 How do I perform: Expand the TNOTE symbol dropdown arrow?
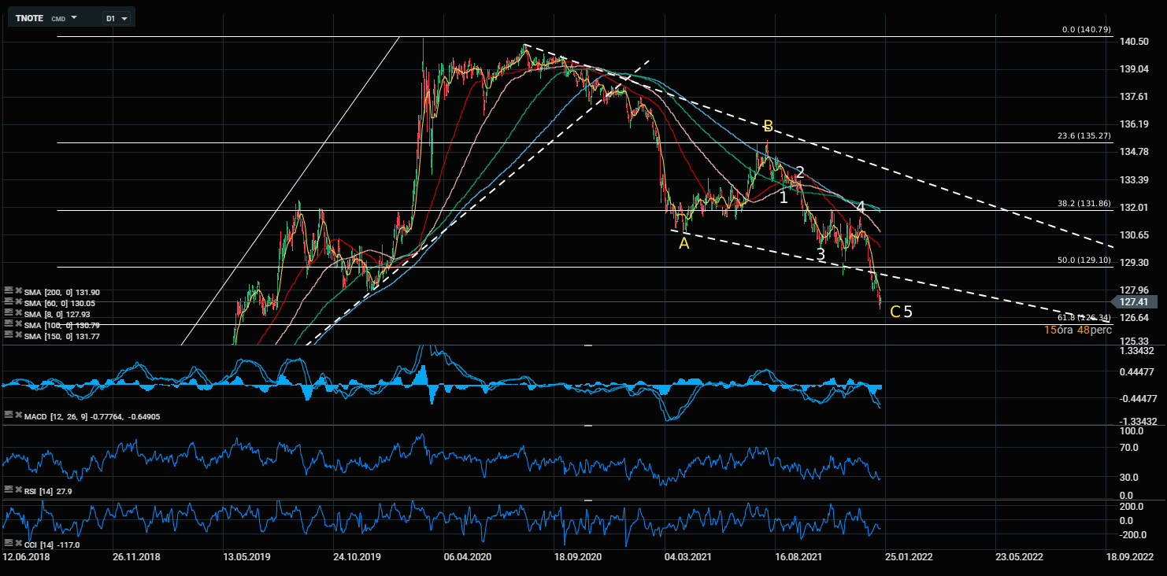[x=74, y=17]
